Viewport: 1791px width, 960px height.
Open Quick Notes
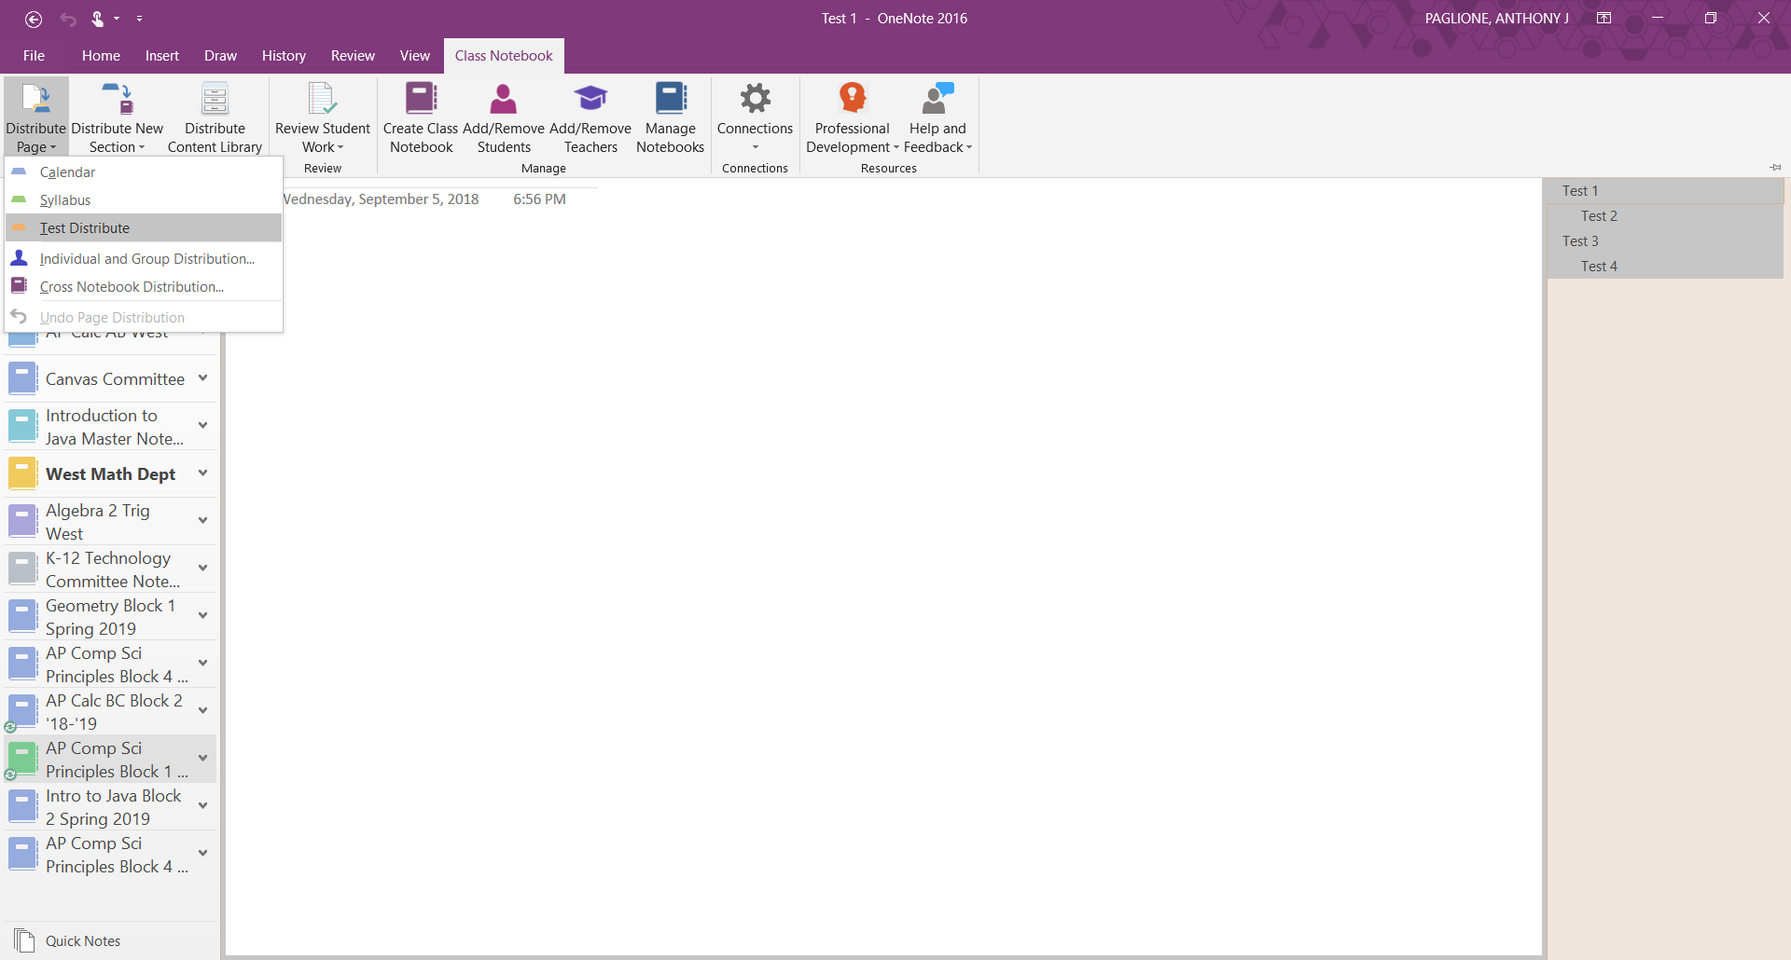click(83, 940)
